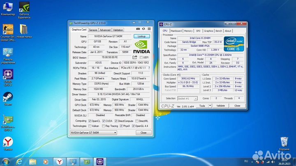
Task: Open the Computer desktop icon
Action: pos(8,9)
